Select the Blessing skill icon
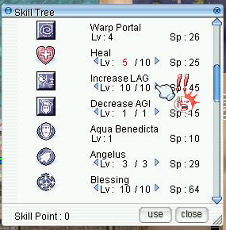226x230 pixels. pyautogui.click(x=46, y=182)
